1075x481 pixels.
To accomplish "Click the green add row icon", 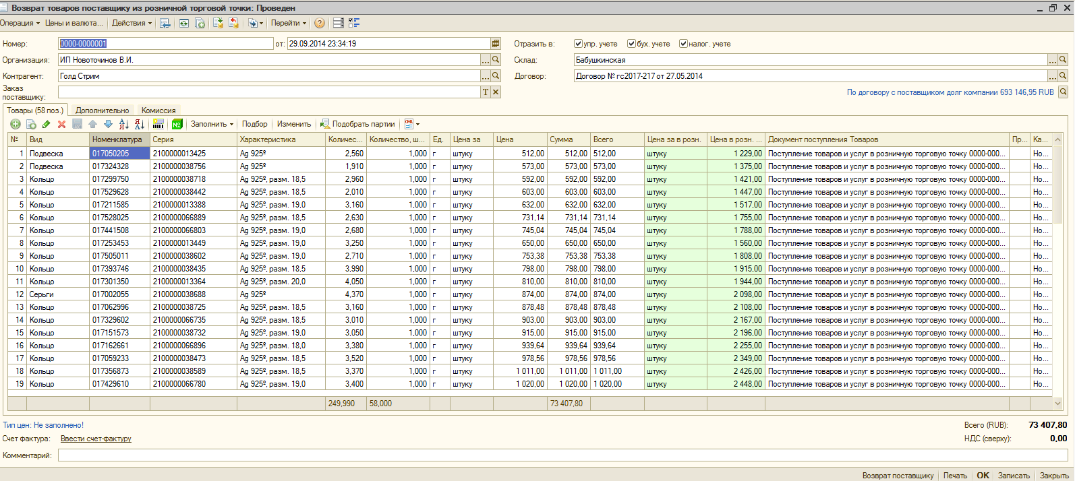I will tap(15, 124).
